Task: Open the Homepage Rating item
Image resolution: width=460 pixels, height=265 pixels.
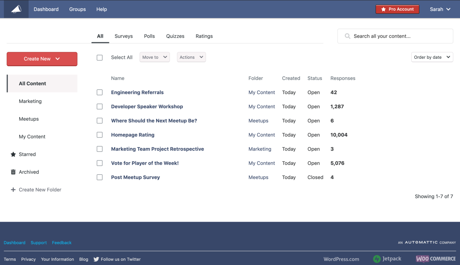Action: (133, 135)
